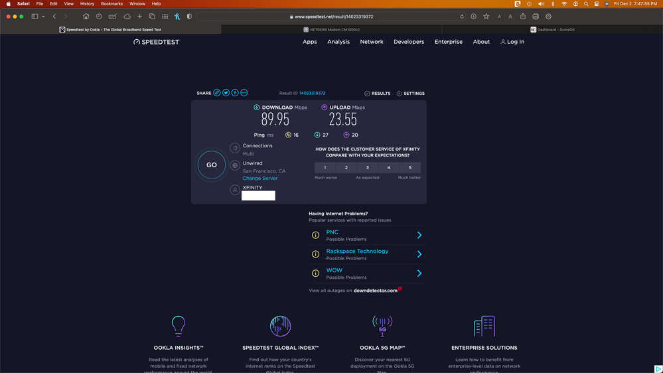Open the Enterprise navigation link
This screenshot has width=663, height=373.
point(448,42)
